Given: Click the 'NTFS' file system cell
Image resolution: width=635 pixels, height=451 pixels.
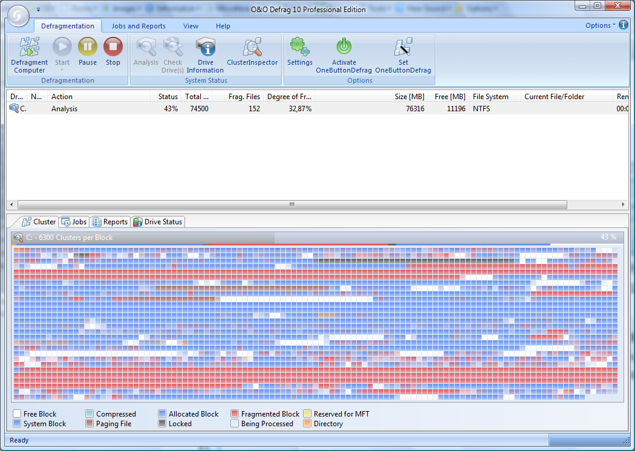Looking at the screenshot, I should [x=481, y=108].
